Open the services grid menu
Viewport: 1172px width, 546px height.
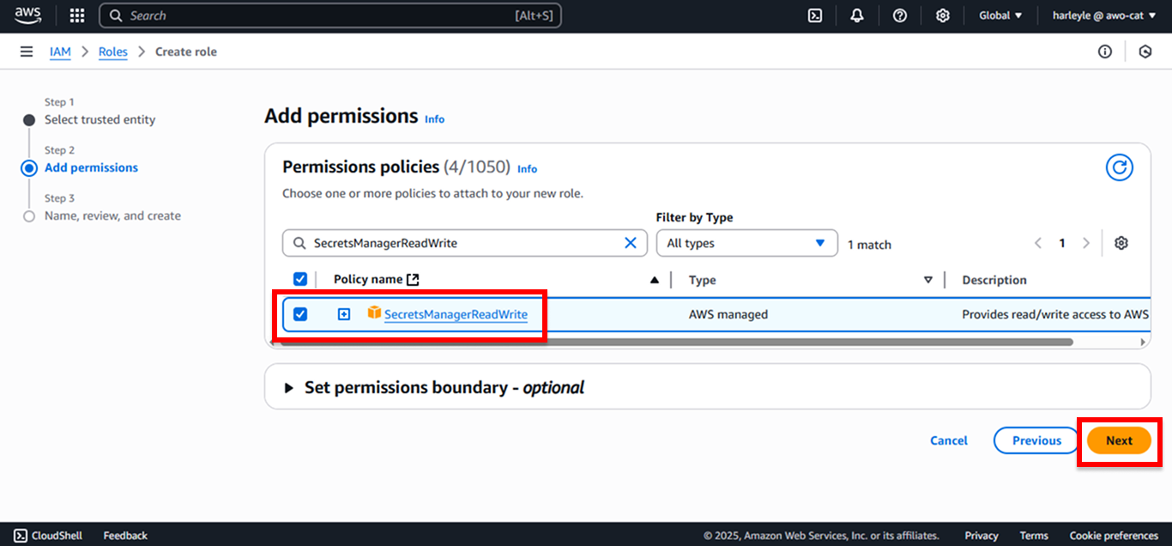(77, 15)
